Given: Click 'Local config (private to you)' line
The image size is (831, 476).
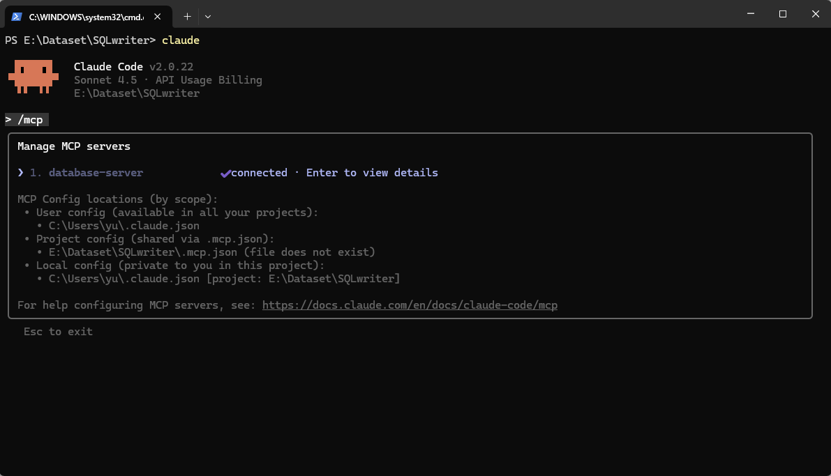Looking at the screenshot, I should (x=180, y=266).
